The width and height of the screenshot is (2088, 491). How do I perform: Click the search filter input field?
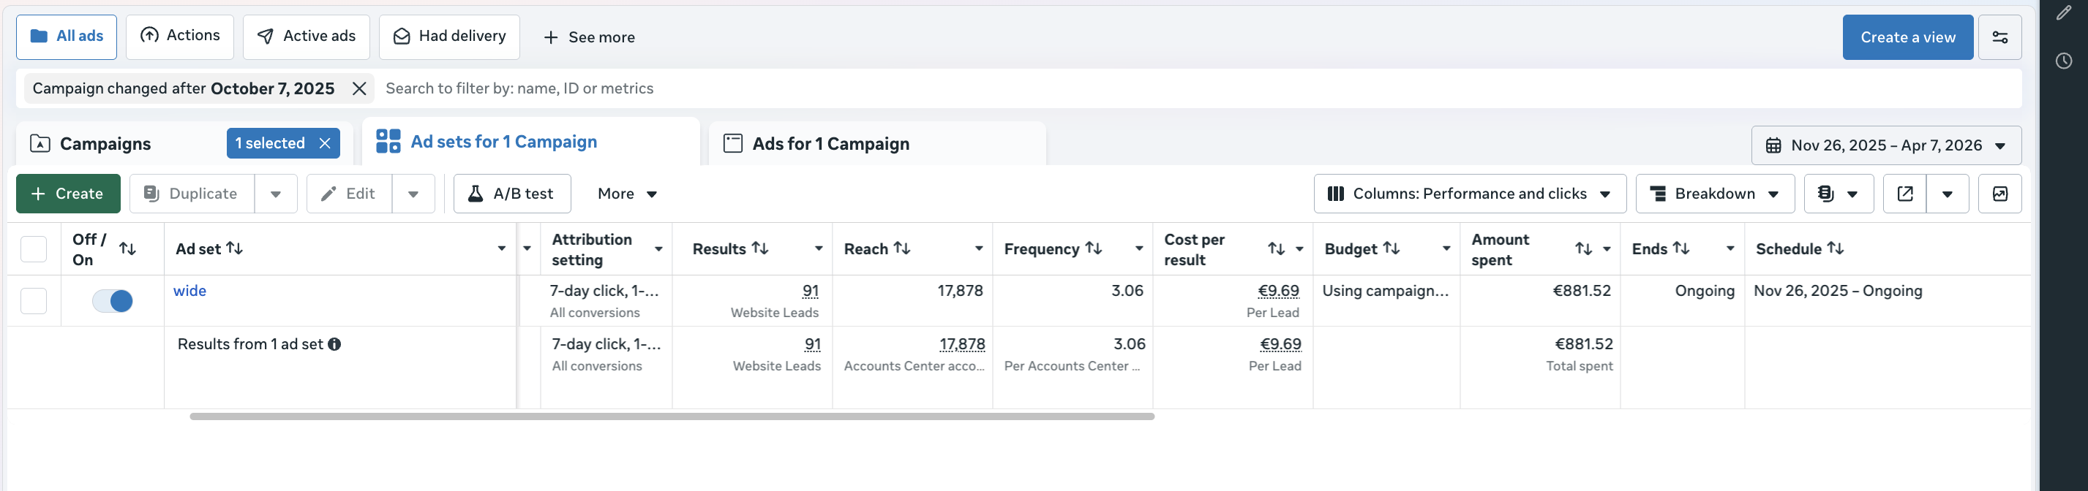(x=1200, y=88)
